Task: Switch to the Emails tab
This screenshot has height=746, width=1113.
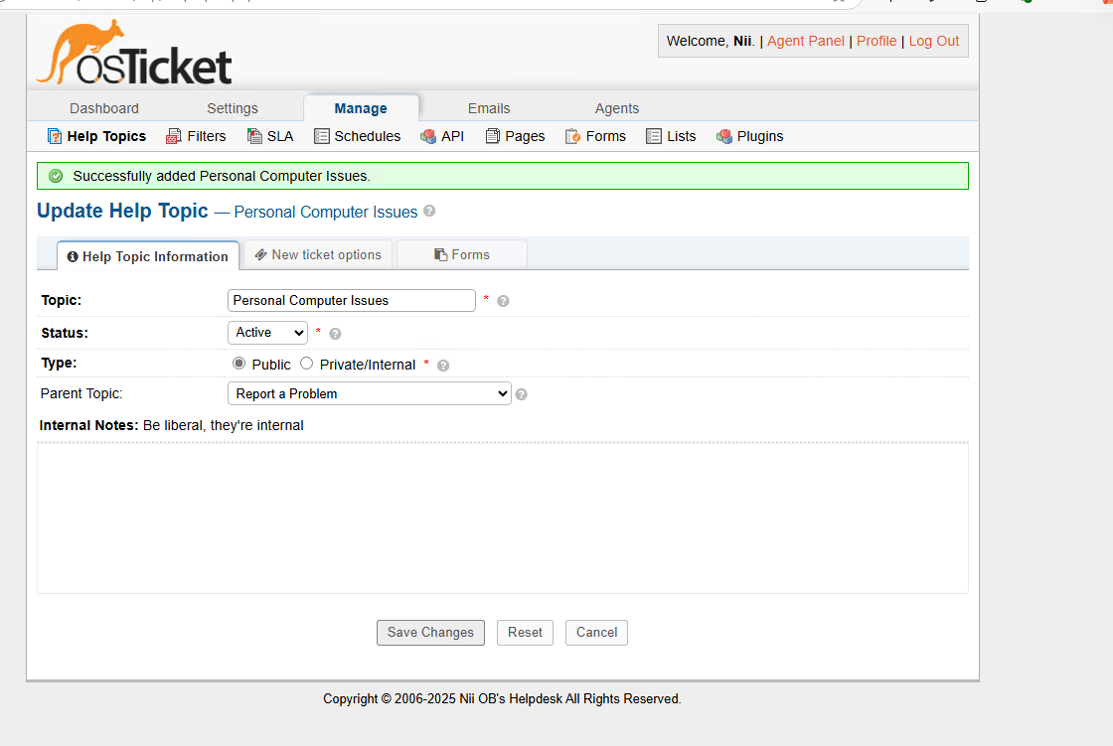Action: click(x=489, y=107)
